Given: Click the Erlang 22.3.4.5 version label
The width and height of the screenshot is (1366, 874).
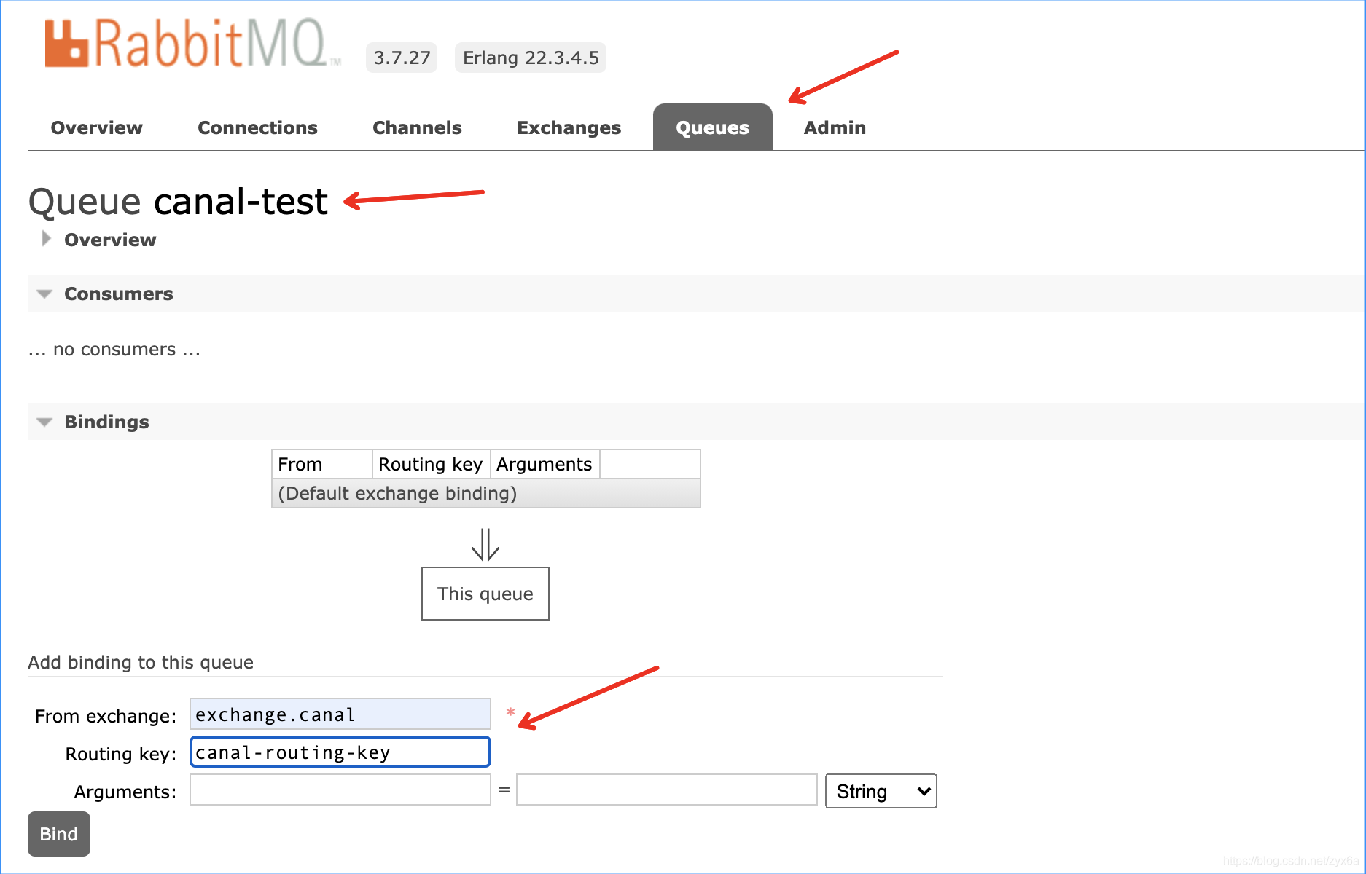Looking at the screenshot, I should (531, 58).
